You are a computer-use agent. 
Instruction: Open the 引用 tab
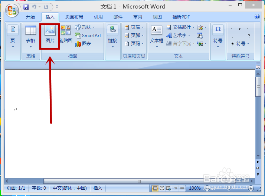(98, 17)
